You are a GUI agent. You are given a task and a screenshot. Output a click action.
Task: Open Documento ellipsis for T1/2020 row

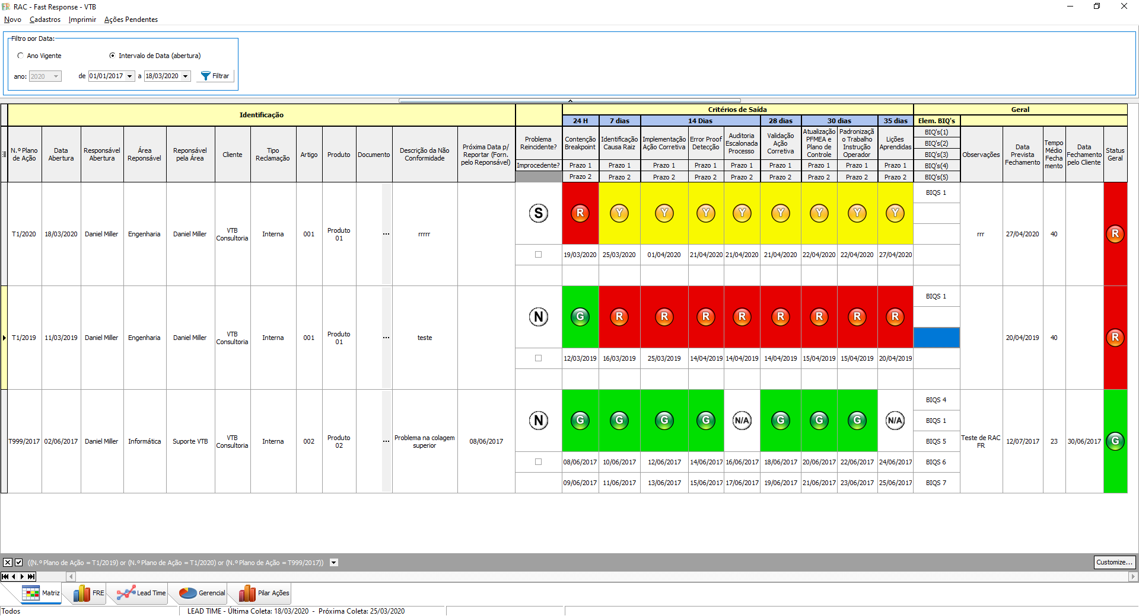click(x=386, y=234)
